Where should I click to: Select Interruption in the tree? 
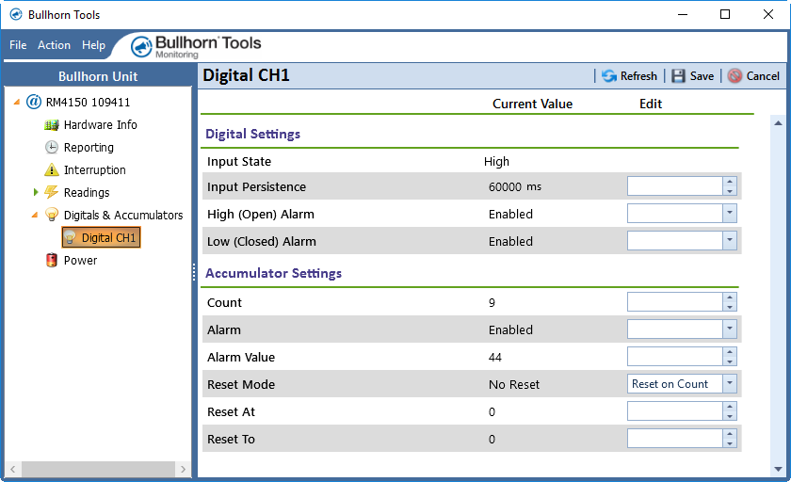tap(95, 169)
